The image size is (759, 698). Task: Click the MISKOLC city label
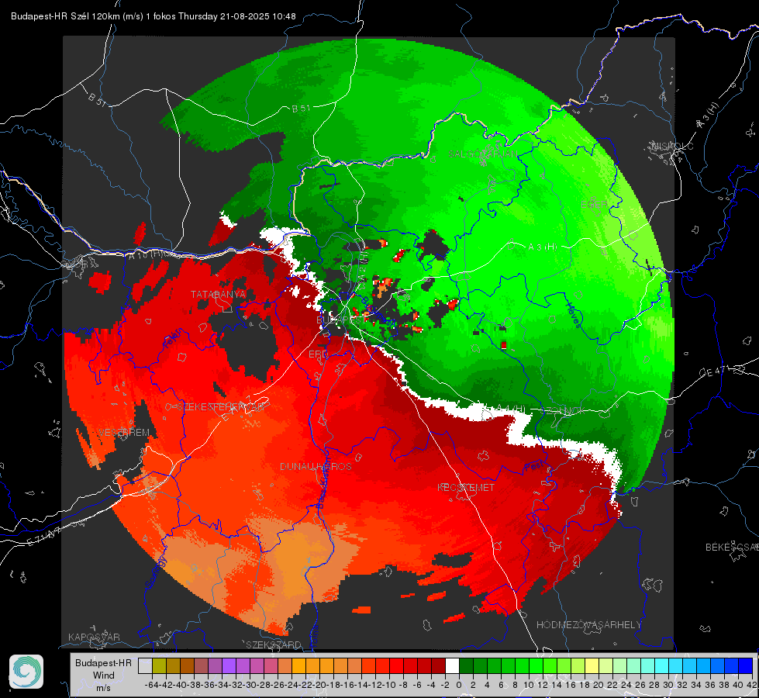click(x=673, y=147)
